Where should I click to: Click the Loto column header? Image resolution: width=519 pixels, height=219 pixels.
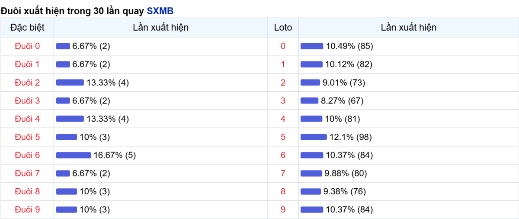tap(283, 28)
